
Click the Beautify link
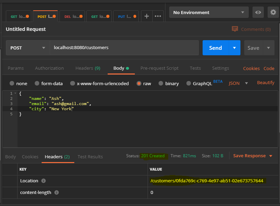(266, 83)
